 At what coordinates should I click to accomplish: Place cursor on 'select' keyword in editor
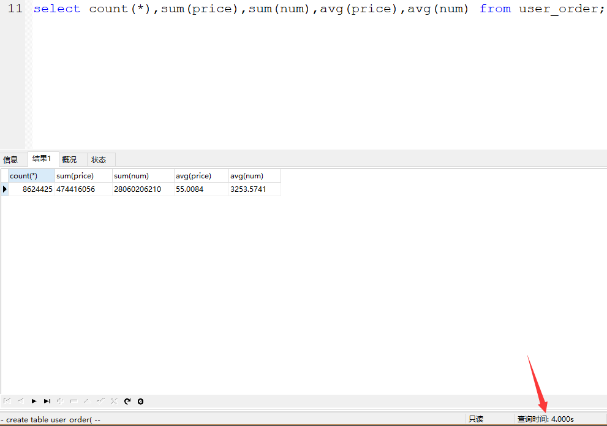click(56, 9)
